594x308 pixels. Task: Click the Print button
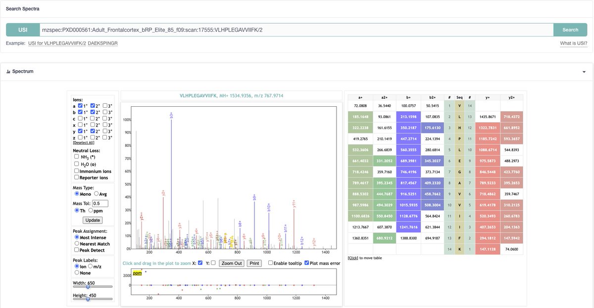pyautogui.click(x=254, y=263)
